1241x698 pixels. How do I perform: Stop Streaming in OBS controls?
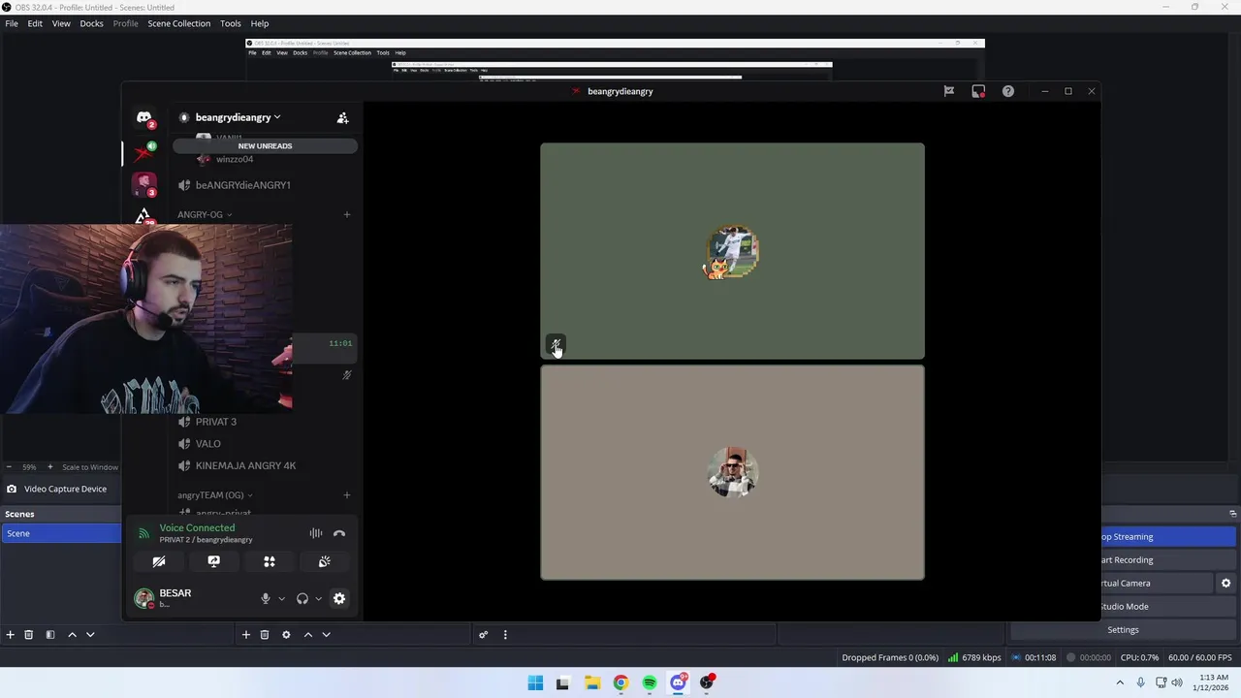point(1168,537)
